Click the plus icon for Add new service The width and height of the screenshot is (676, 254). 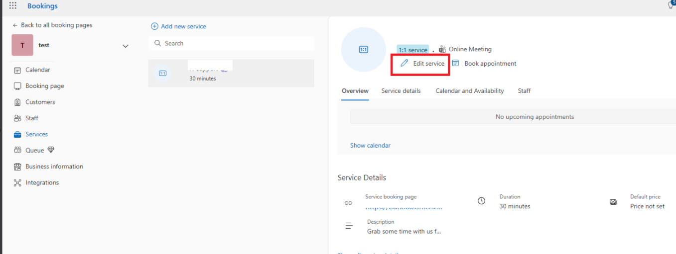154,26
